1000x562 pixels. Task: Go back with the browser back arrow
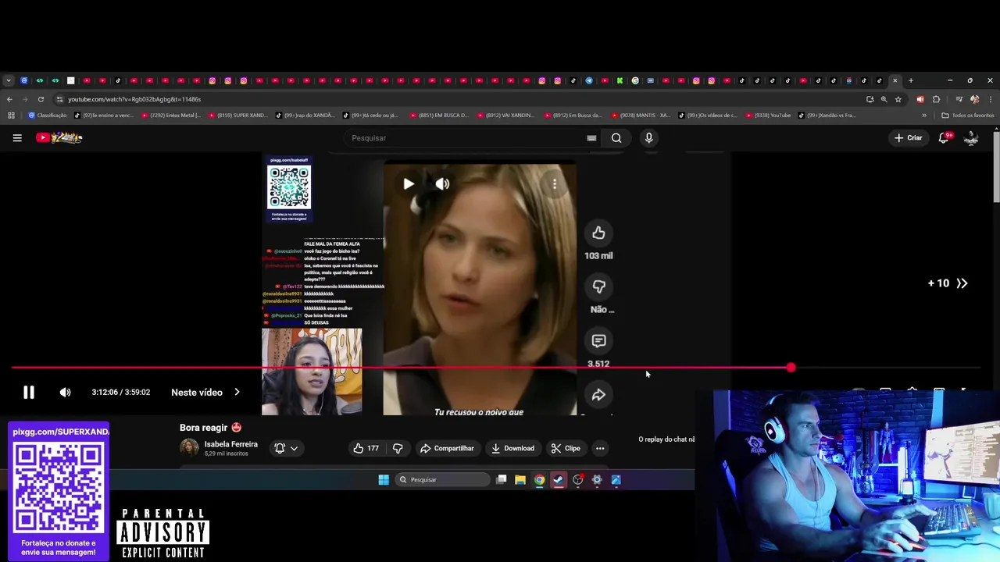pos(9,99)
